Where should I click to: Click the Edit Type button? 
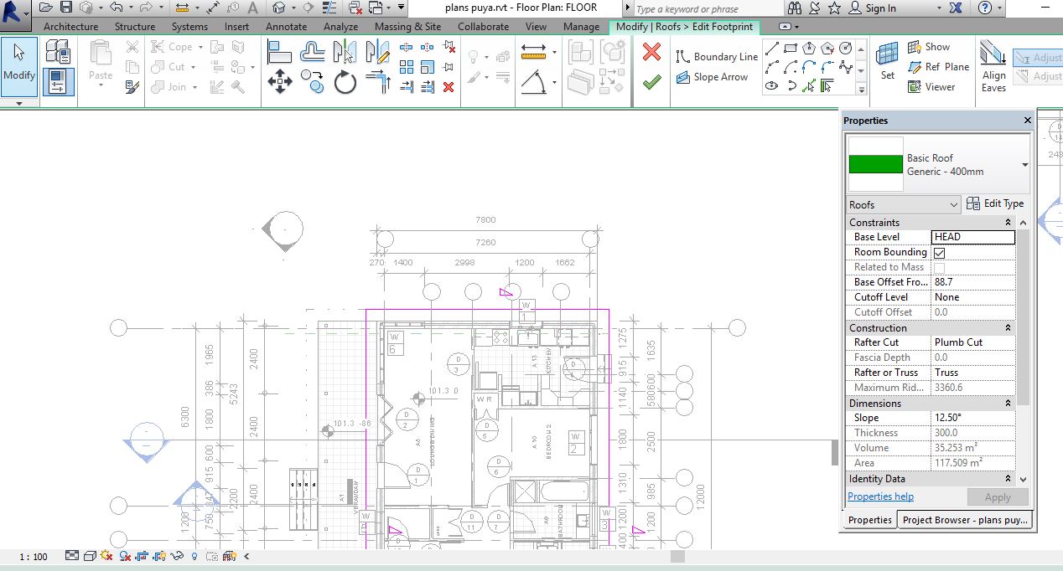(996, 203)
